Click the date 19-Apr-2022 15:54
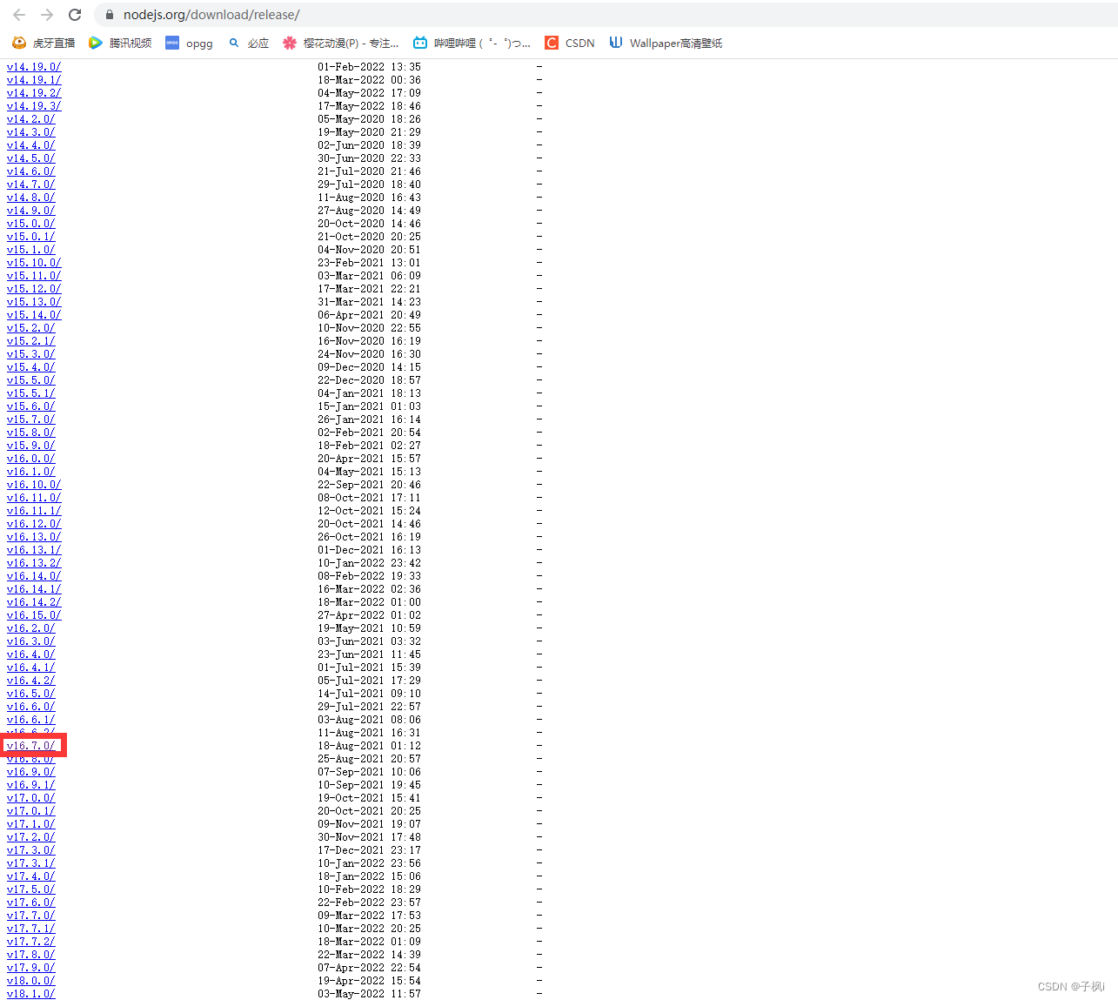Image resolution: width=1118 pixels, height=1000 pixels. pyautogui.click(x=369, y=981)
